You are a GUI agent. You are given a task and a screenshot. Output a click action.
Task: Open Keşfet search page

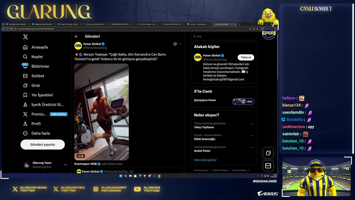33,57
